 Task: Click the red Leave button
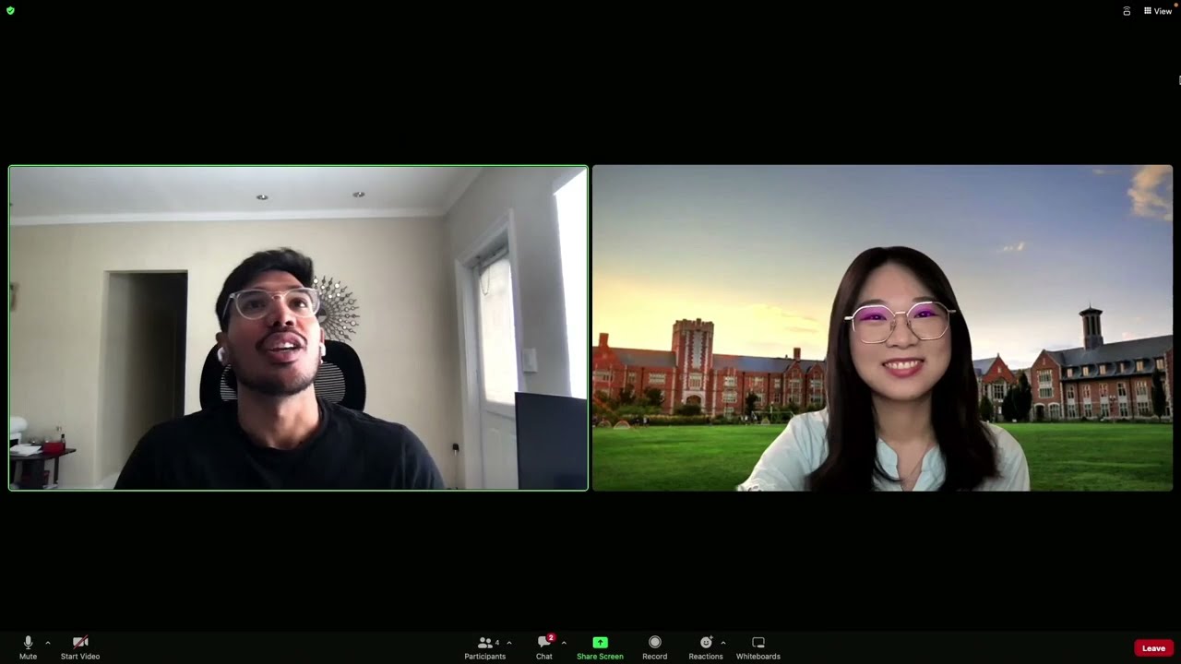click(x=1153, y=648)
